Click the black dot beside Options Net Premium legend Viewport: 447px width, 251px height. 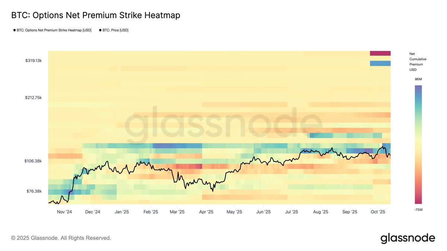point(14,30)
